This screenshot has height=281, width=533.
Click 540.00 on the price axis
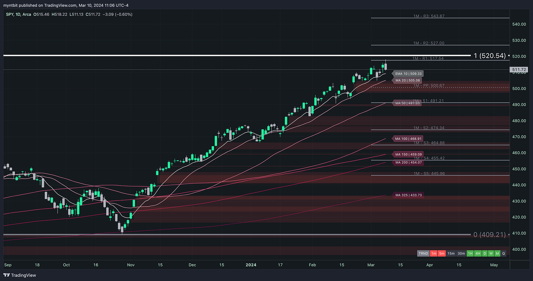coord(519,24)
